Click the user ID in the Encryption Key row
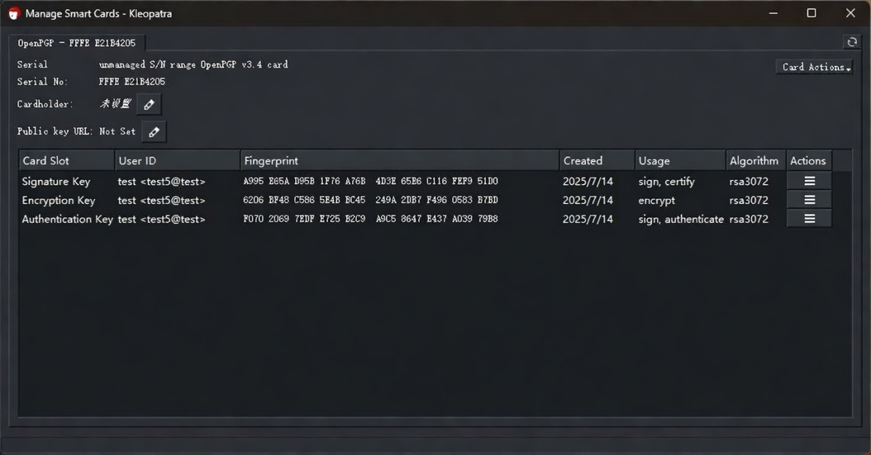 [161, 200]
